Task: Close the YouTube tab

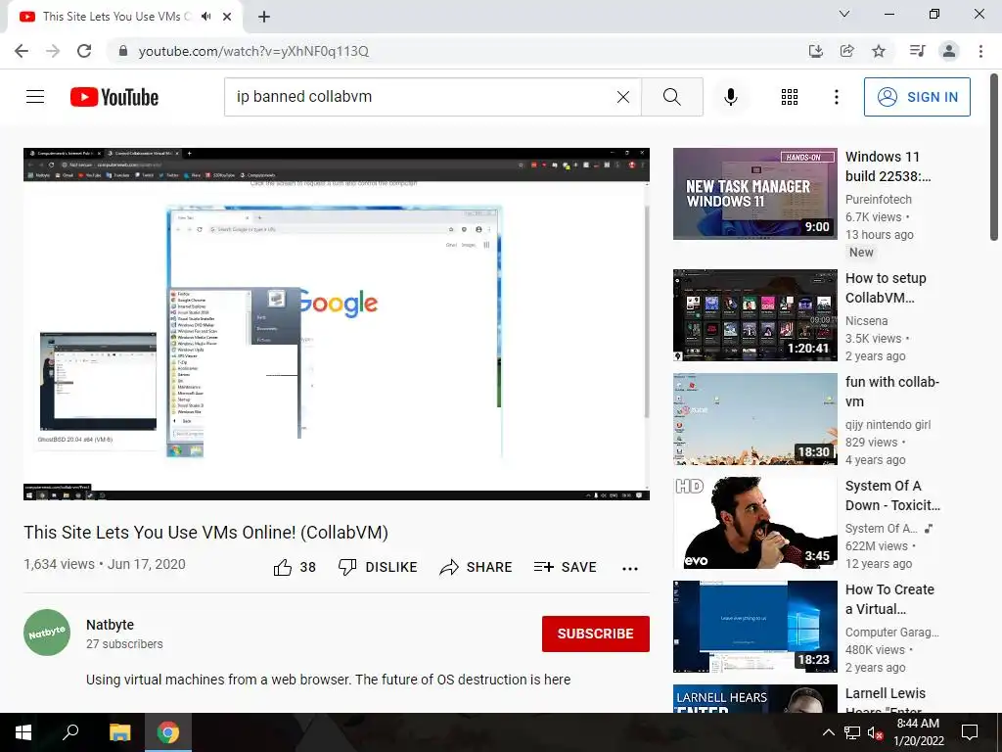Action: coord(227,17)
